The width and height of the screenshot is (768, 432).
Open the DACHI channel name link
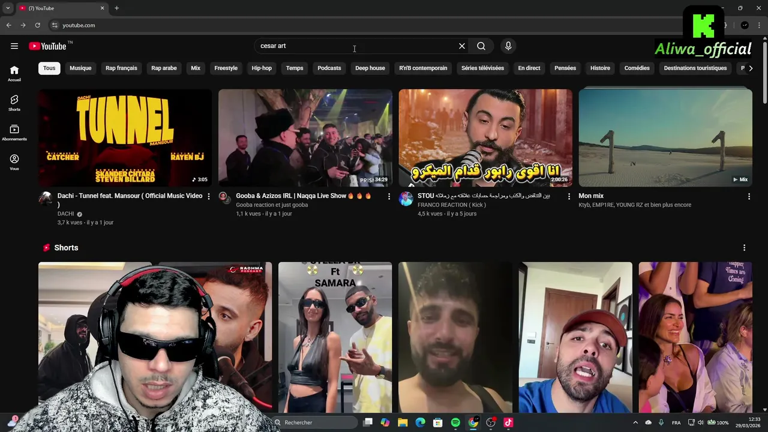pyautogui.click(x=66, y=214)
